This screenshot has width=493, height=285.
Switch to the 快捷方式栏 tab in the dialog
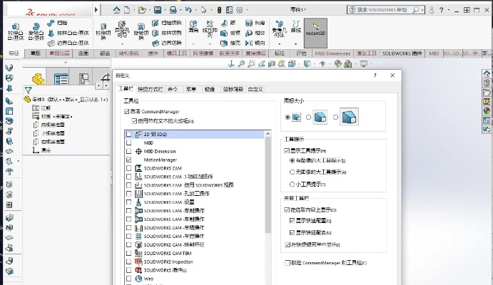[x=151, y=89]
